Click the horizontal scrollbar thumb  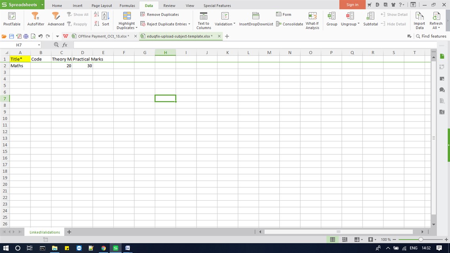tap(338, 232)
